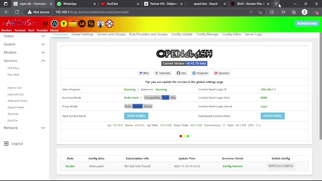
Task: Open the Sponsor link
Action: (222, 73)
